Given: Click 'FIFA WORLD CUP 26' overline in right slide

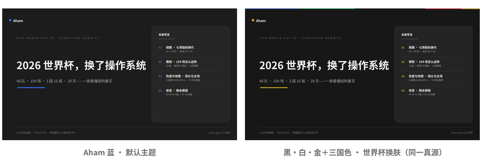Looking at the screenshot, I should [x=301, y=38].
